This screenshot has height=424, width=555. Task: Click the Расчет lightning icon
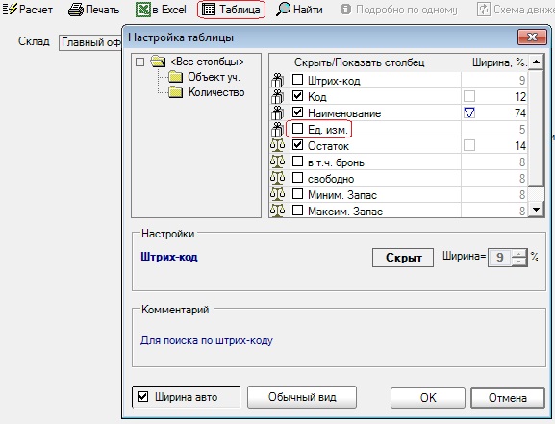10,9
